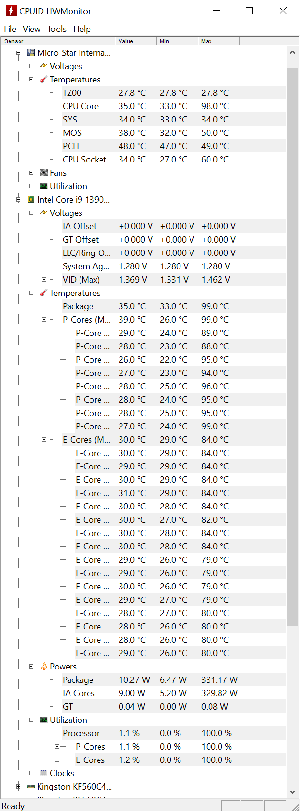Minimize the HWMonitor window
Screen dimensions: 300x811
[217, 10]
